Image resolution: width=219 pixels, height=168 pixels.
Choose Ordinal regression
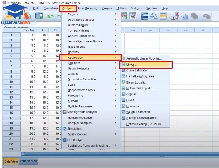tap(132, 94)
